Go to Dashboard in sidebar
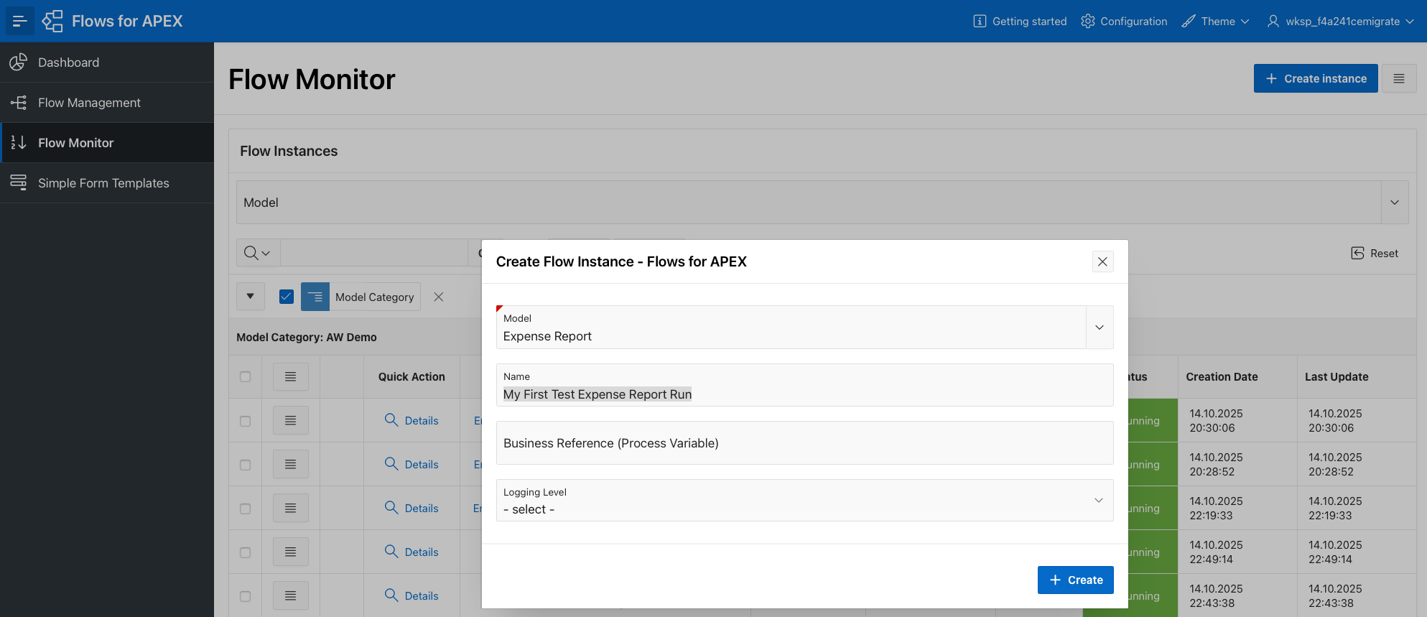The image size is (1427, 617). coord(107,62)
